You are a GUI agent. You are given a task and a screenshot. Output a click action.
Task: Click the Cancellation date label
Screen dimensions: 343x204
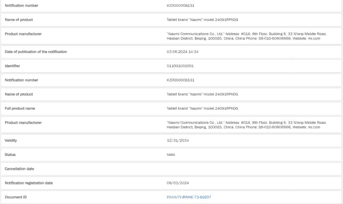[x=19, y=169]
